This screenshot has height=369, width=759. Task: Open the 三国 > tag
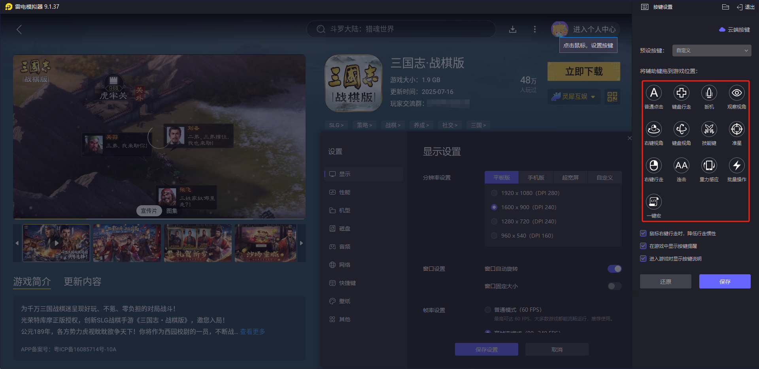pos(478,125)
